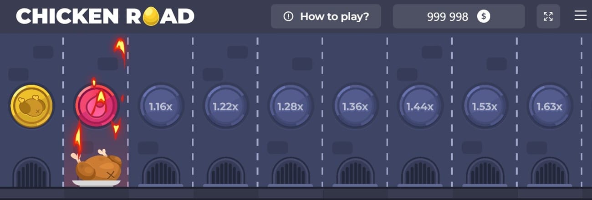The height and width of the screenshot is (200, 592).
Task: Click the dollar currency icon
Action: (484, 17)
